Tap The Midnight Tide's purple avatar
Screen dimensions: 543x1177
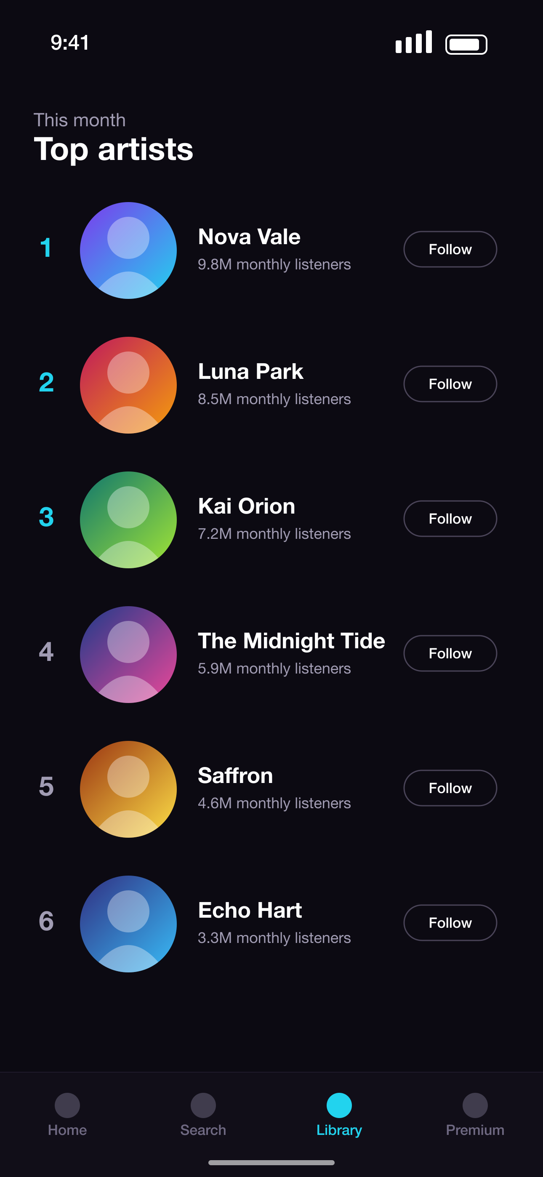click(128, 655)
